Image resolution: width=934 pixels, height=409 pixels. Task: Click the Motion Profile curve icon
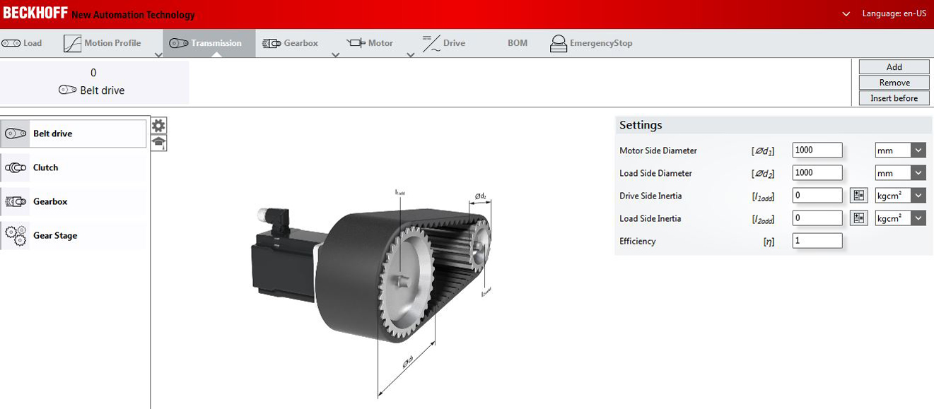pos(72,43)
